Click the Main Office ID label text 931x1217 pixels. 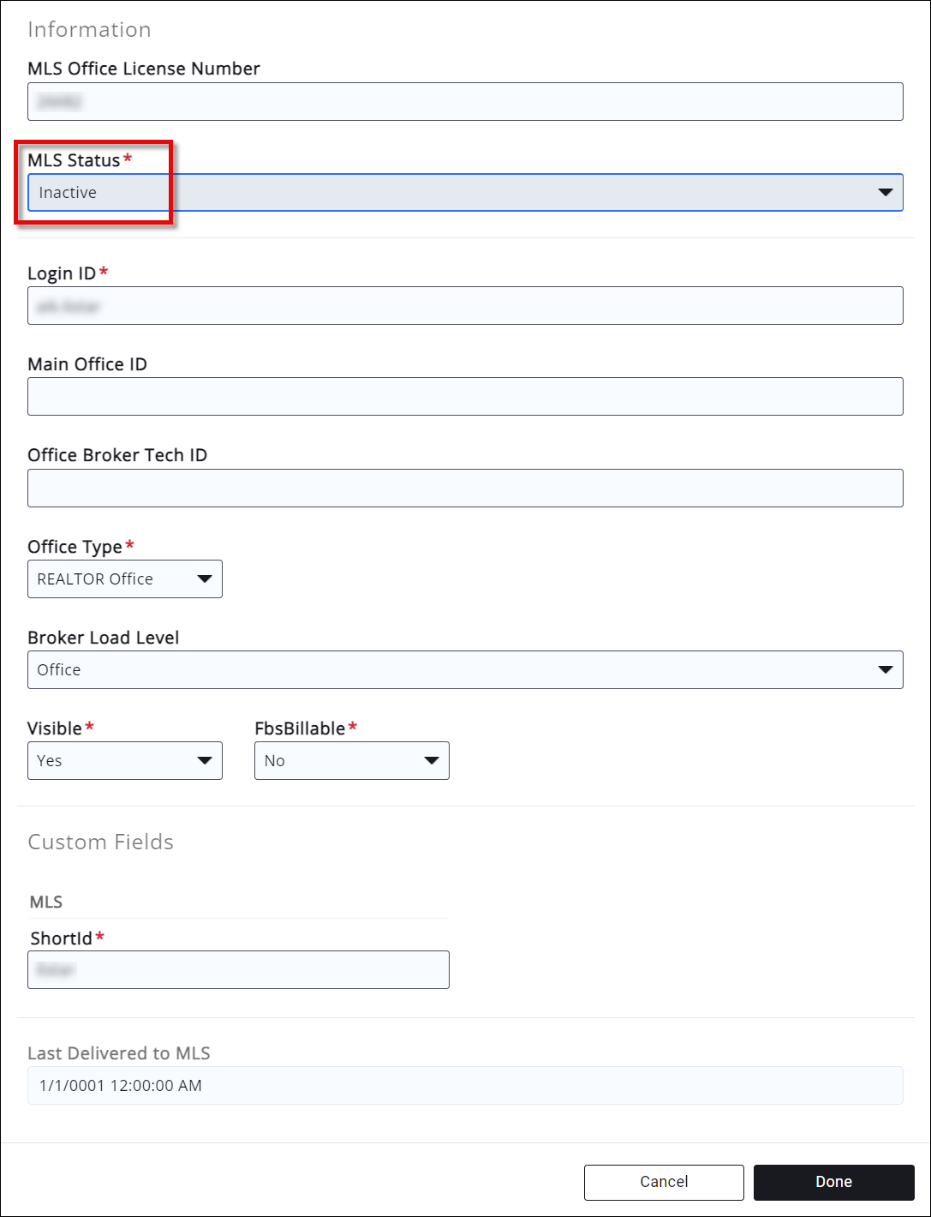(87, 364)
